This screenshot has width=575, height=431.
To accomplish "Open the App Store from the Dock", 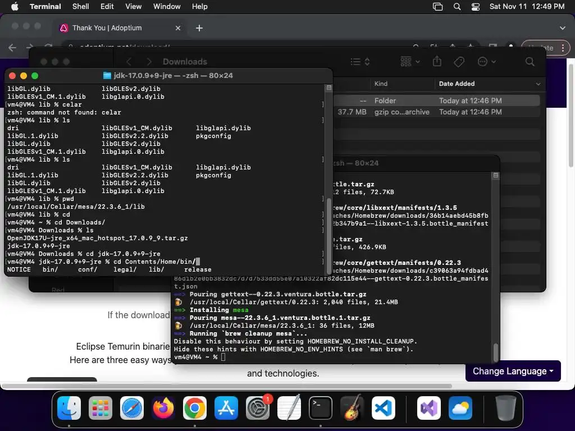I will pyautogui.click(x=226, y=408).
